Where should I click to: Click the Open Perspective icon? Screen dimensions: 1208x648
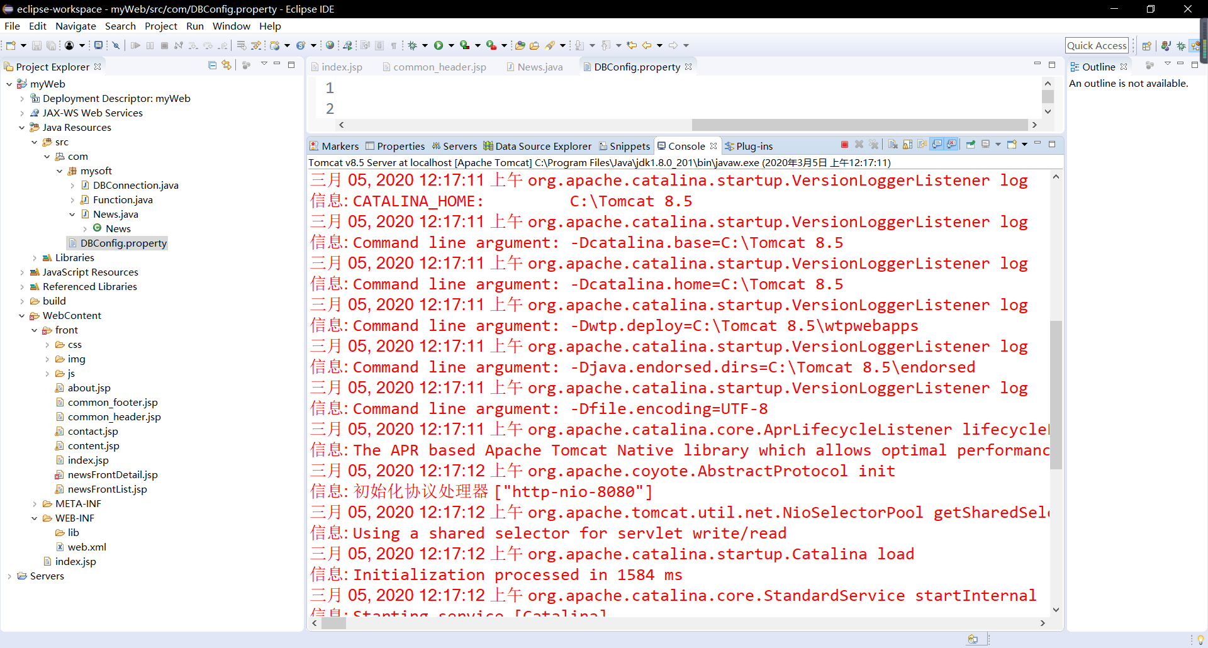click(x=1146, y=45)
